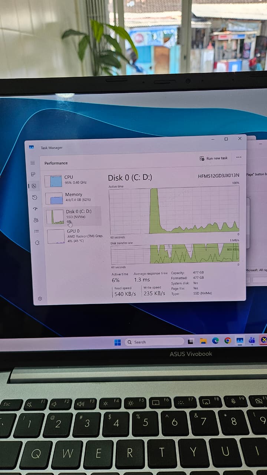Click the HFM512GD3JX013N model name
The height and width of the screenshot is (475, 267).
219,176
